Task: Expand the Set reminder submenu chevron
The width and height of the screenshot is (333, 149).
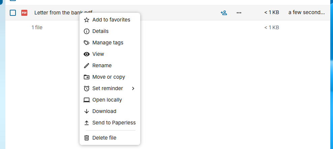Action: click(x=133, y=88)
